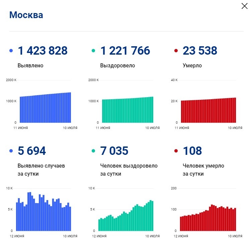Image resolution: width=252 pixels, height=245 pixels.
Task: Select the total recovered number 1 221 766
Action: 125,51
